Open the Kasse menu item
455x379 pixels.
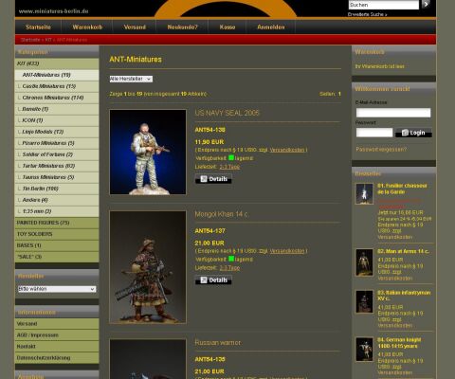227,27
